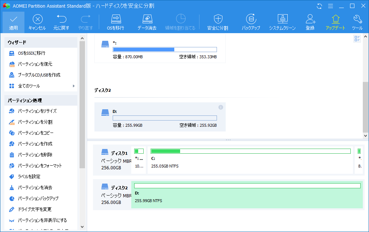Open the OSを移行 tool
The height and width of the screenshot is (232, 369).
[x=116, y=22]
